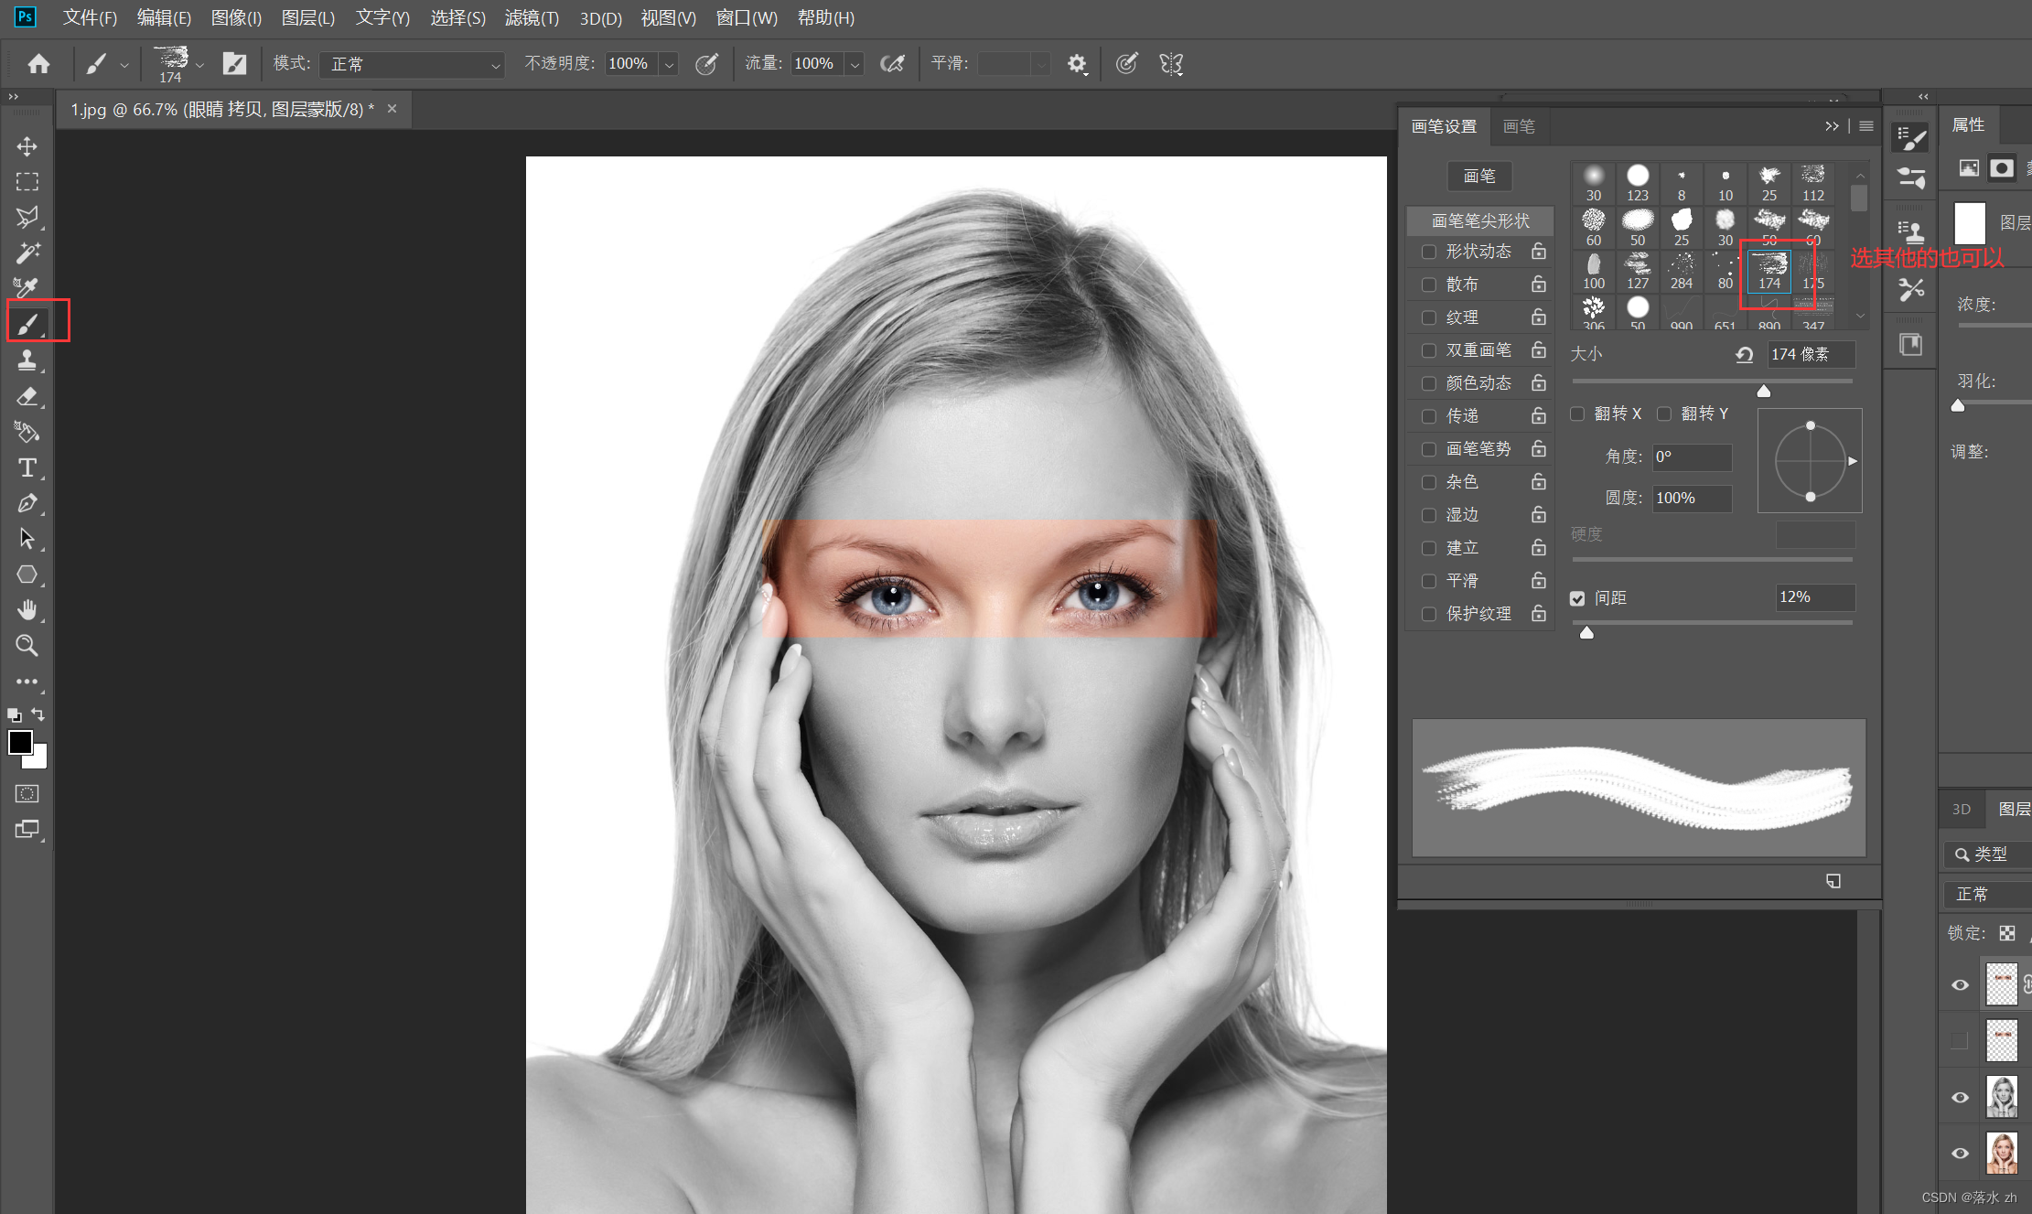
Task: Open the 模式 blend mode dropdown
Action: (412, 64)
